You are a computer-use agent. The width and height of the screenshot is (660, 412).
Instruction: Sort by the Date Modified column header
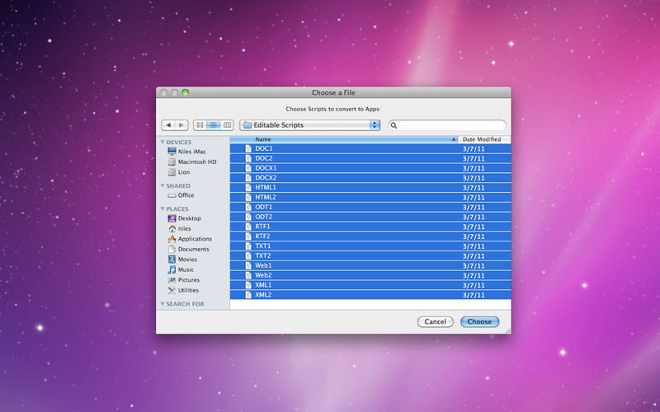[484, 139]
